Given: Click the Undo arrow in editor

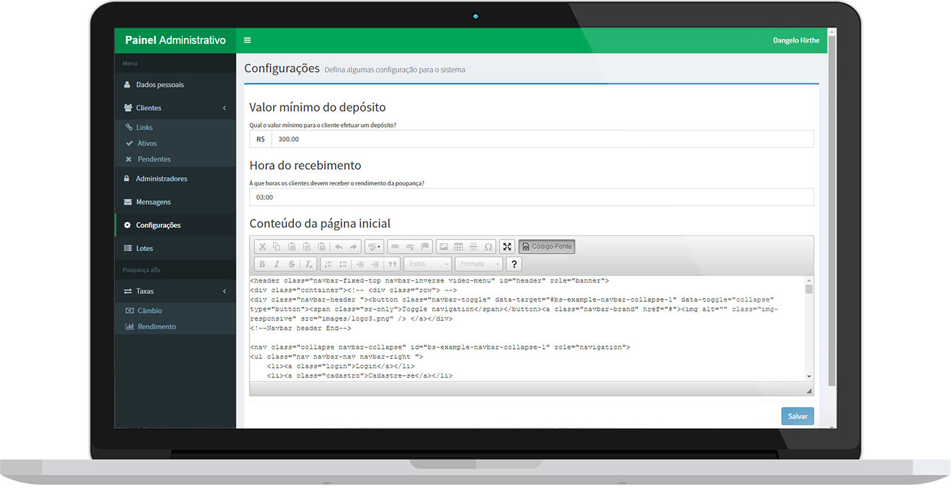Looking at the screenshot, I should (339, 246).
